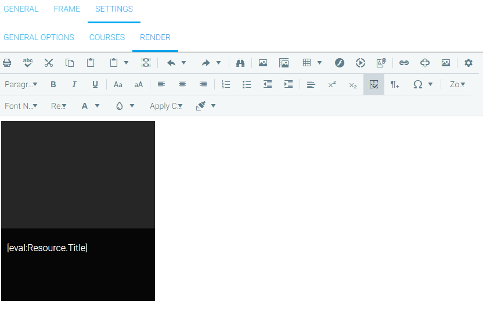
Task: Click the [eval:Resource.Title] text in editor
Action: pos(47,248)
